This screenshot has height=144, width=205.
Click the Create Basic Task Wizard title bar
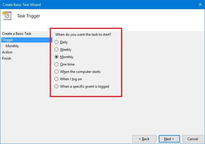coord(99,4)
